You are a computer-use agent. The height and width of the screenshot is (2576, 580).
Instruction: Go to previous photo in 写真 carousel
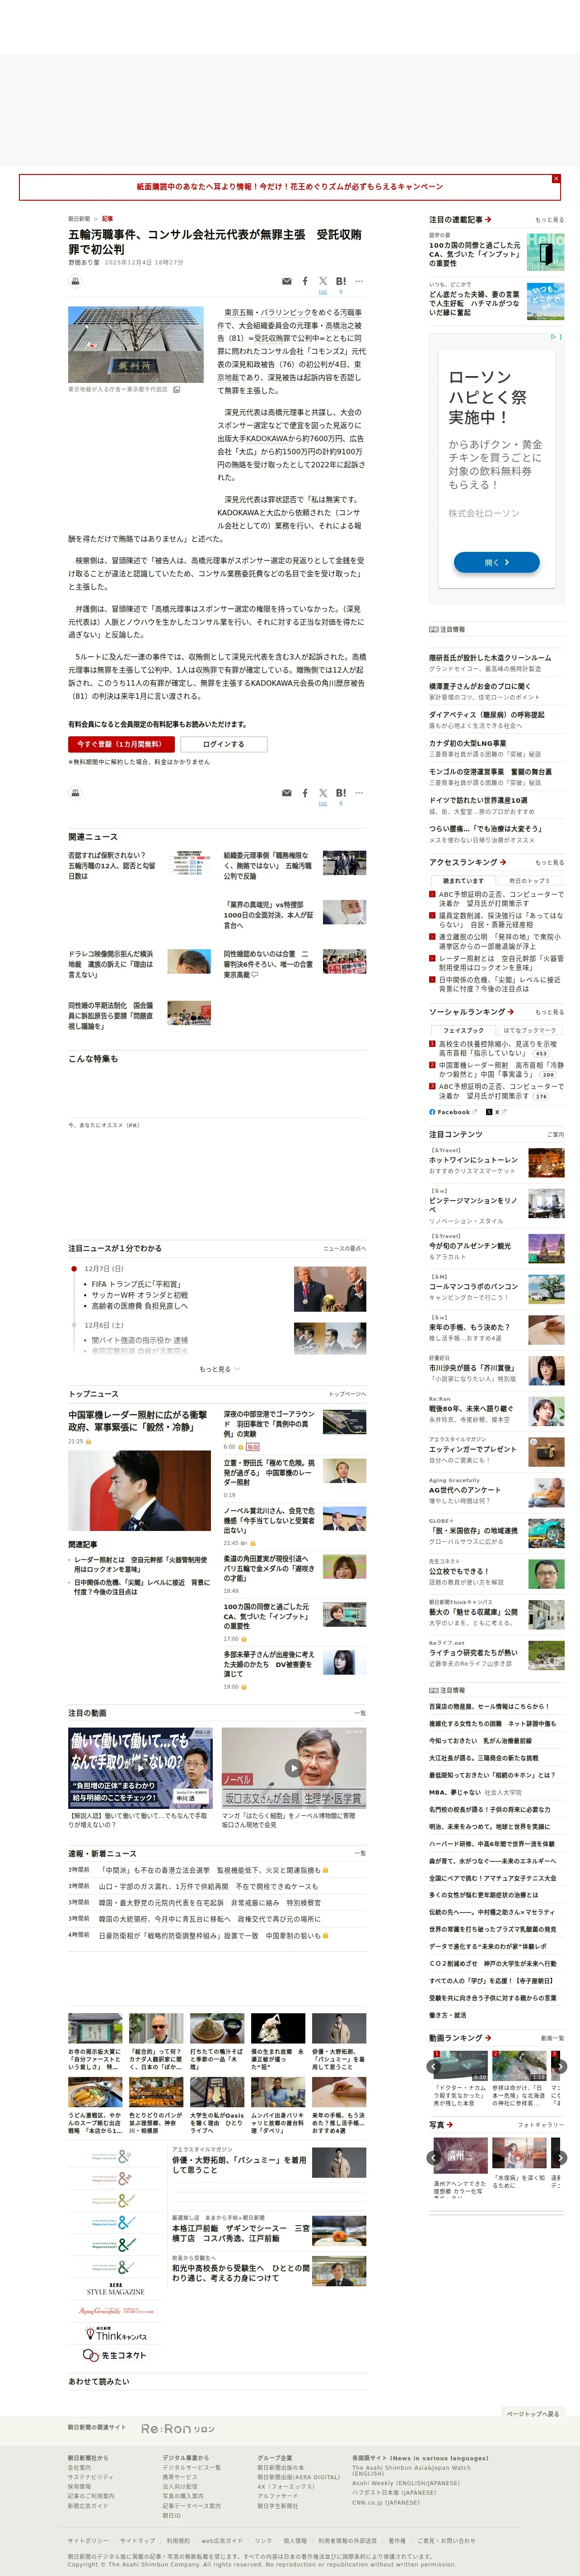pyautogui.click(x=434, y=2157)
